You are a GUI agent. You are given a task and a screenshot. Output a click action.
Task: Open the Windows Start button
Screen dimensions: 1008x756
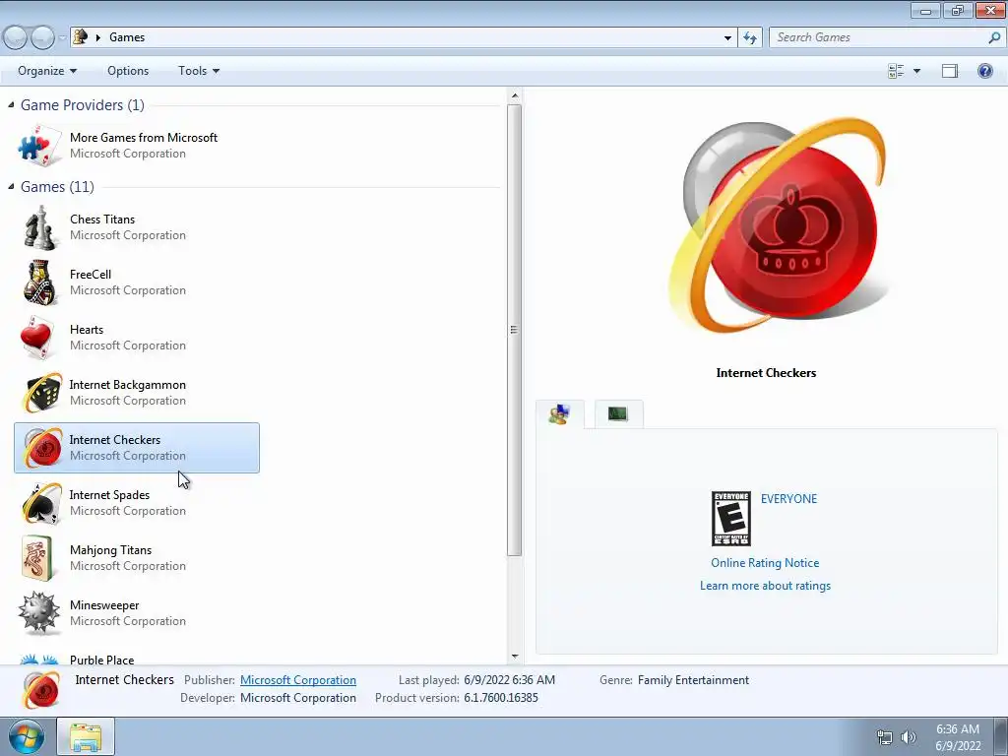click(x=27, y=736)
